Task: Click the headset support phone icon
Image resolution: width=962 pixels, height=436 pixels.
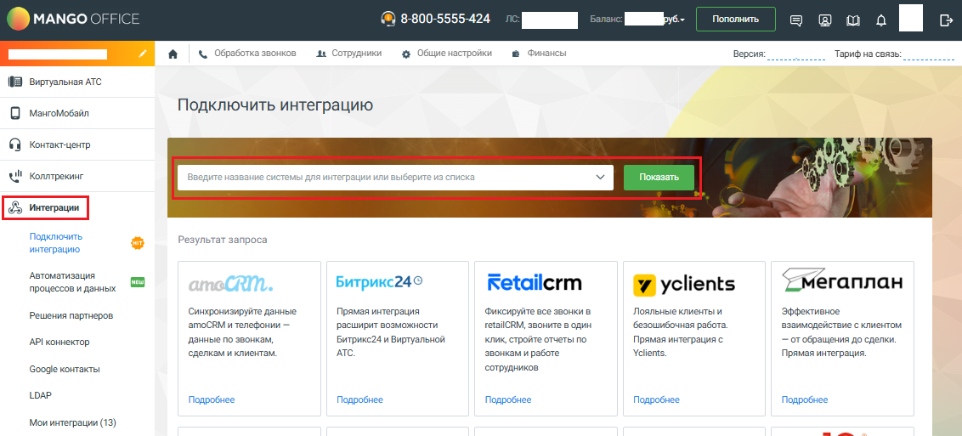Action: pos(388,19)
